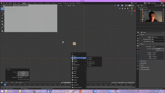Expand Rigid Body World panel

click(145, 67)
